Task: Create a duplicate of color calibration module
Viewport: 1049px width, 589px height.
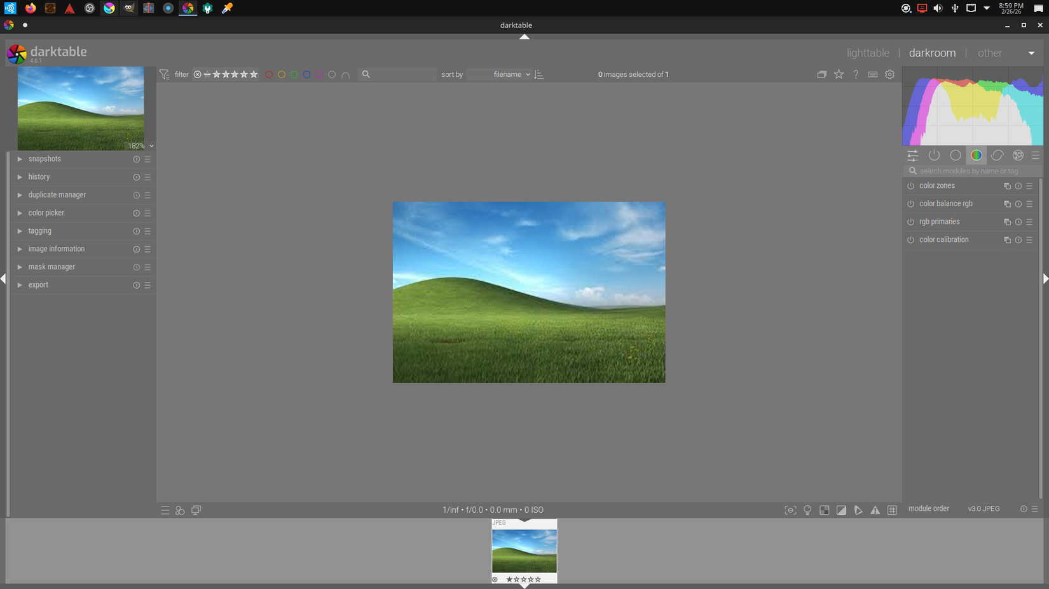Action: pos(1007,240)
